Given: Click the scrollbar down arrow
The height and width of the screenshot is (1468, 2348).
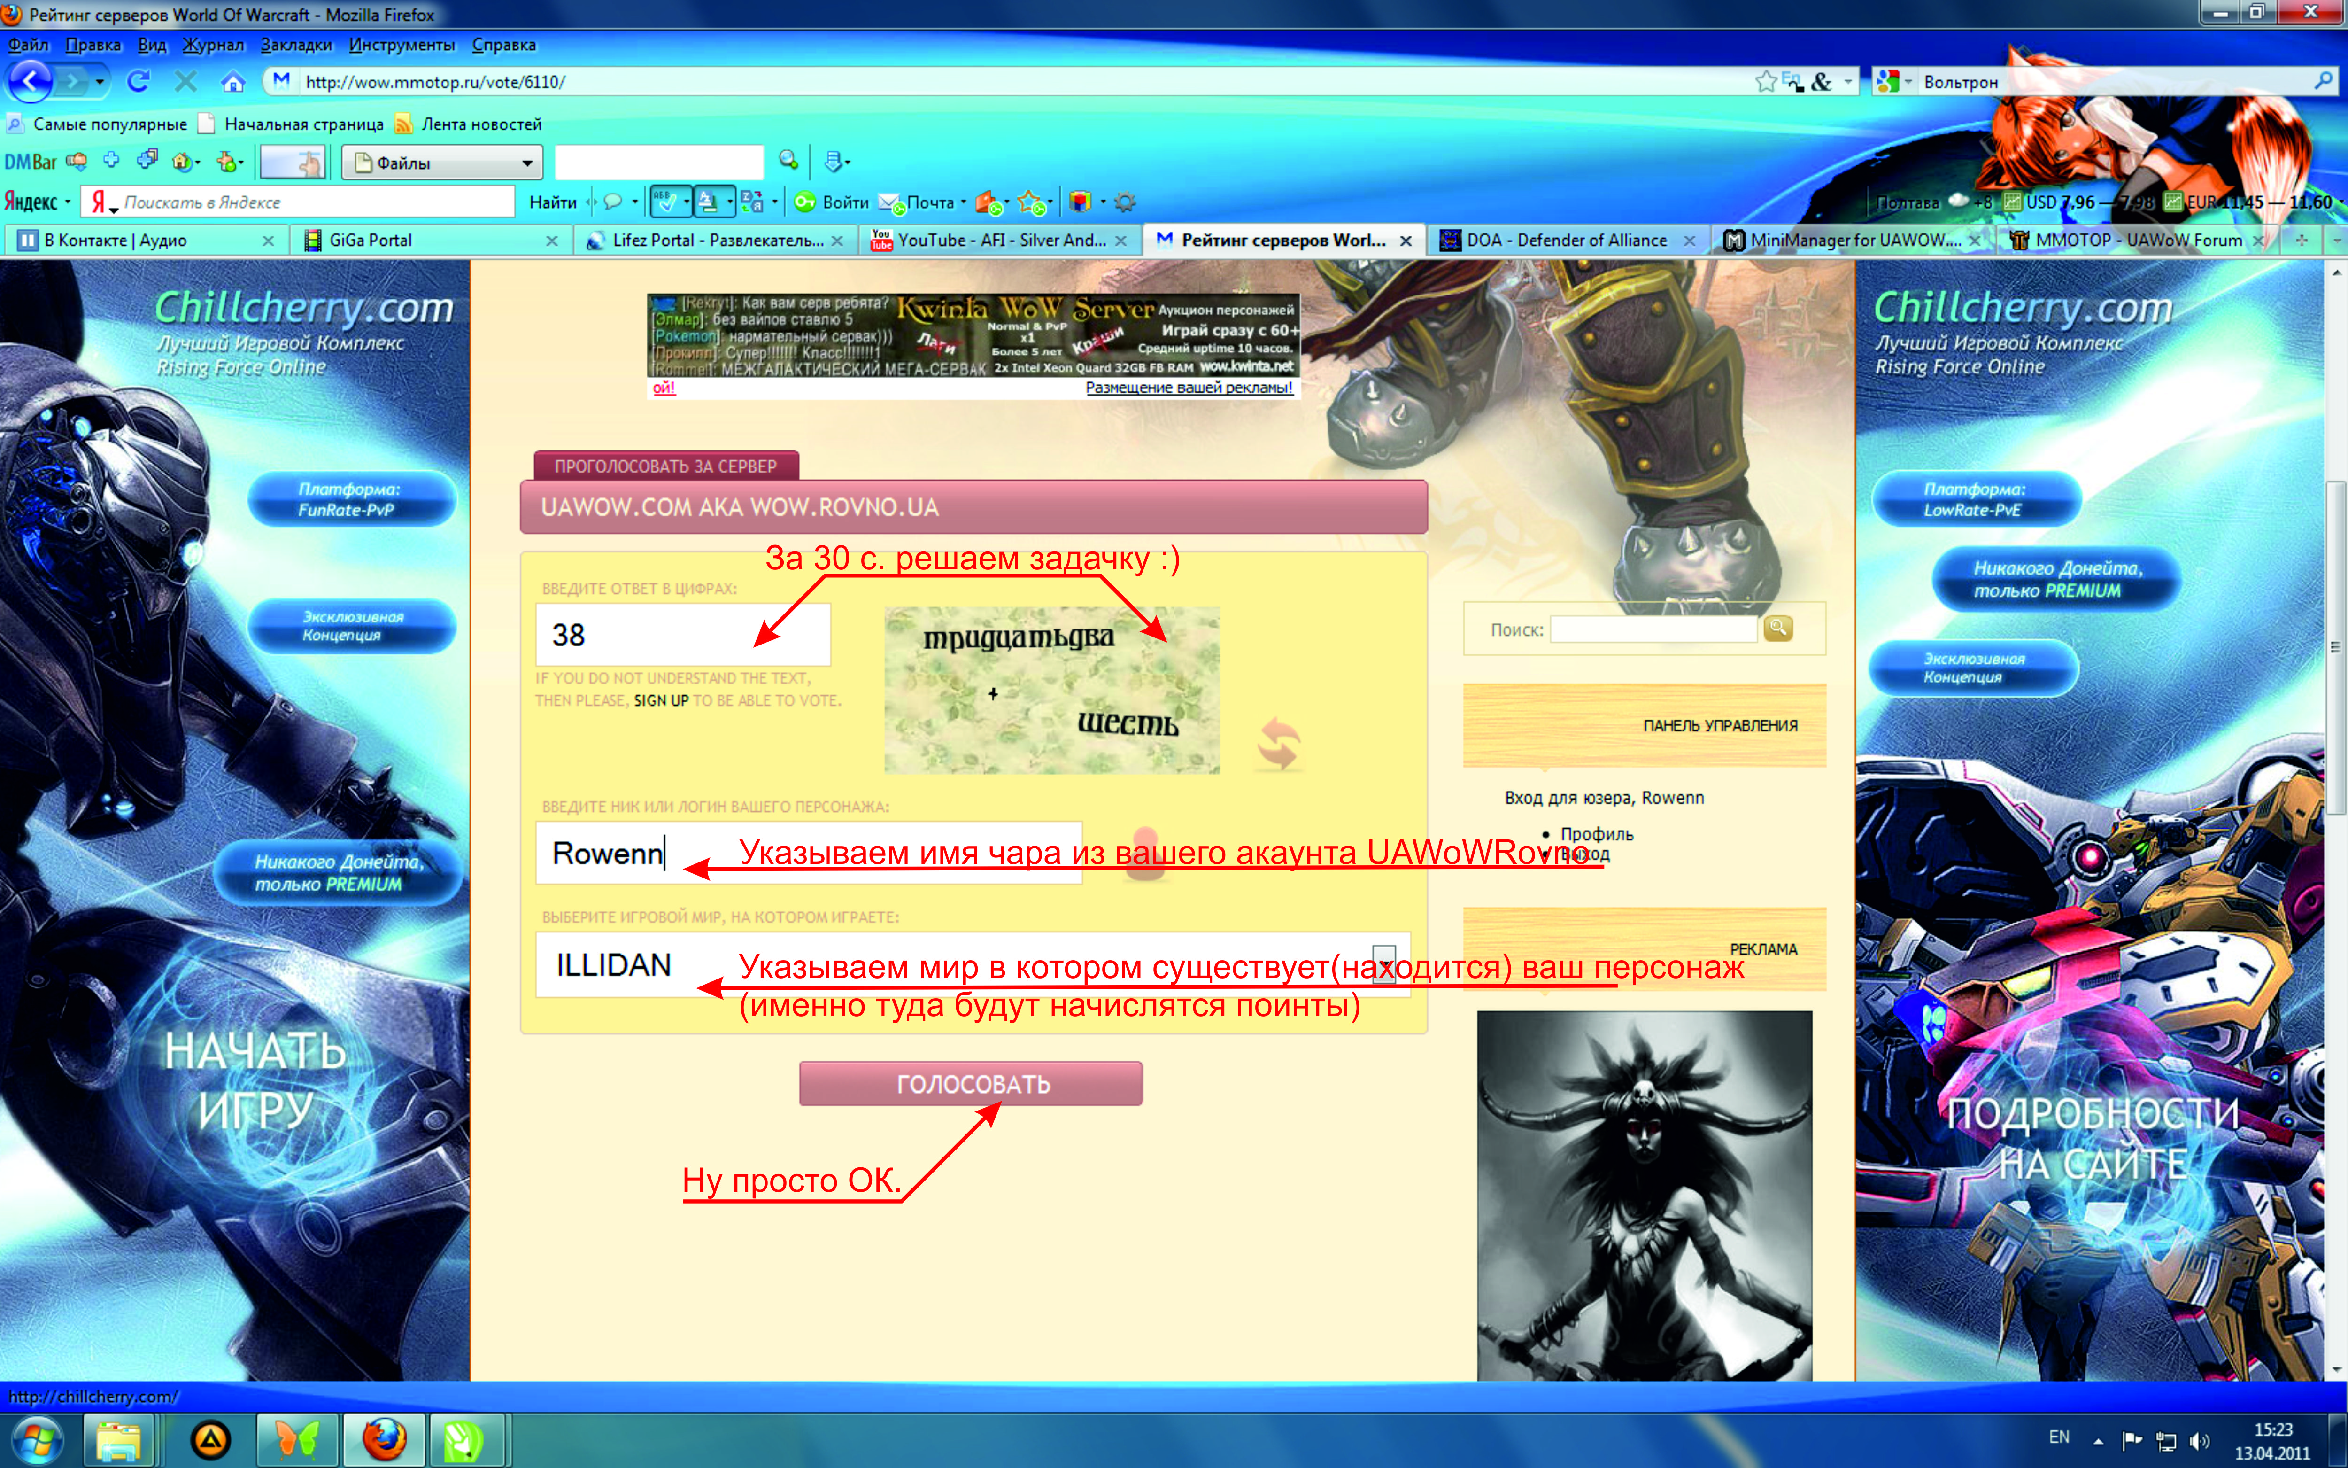Looking at the screenshot, I should click(x=2335, y=1369).
